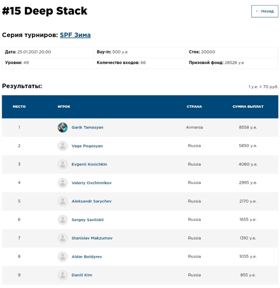Click Garik Tamasyan's profile photo
Viewport: 280px width, 288px height.
pyautogui.click(x=62, y=128)
